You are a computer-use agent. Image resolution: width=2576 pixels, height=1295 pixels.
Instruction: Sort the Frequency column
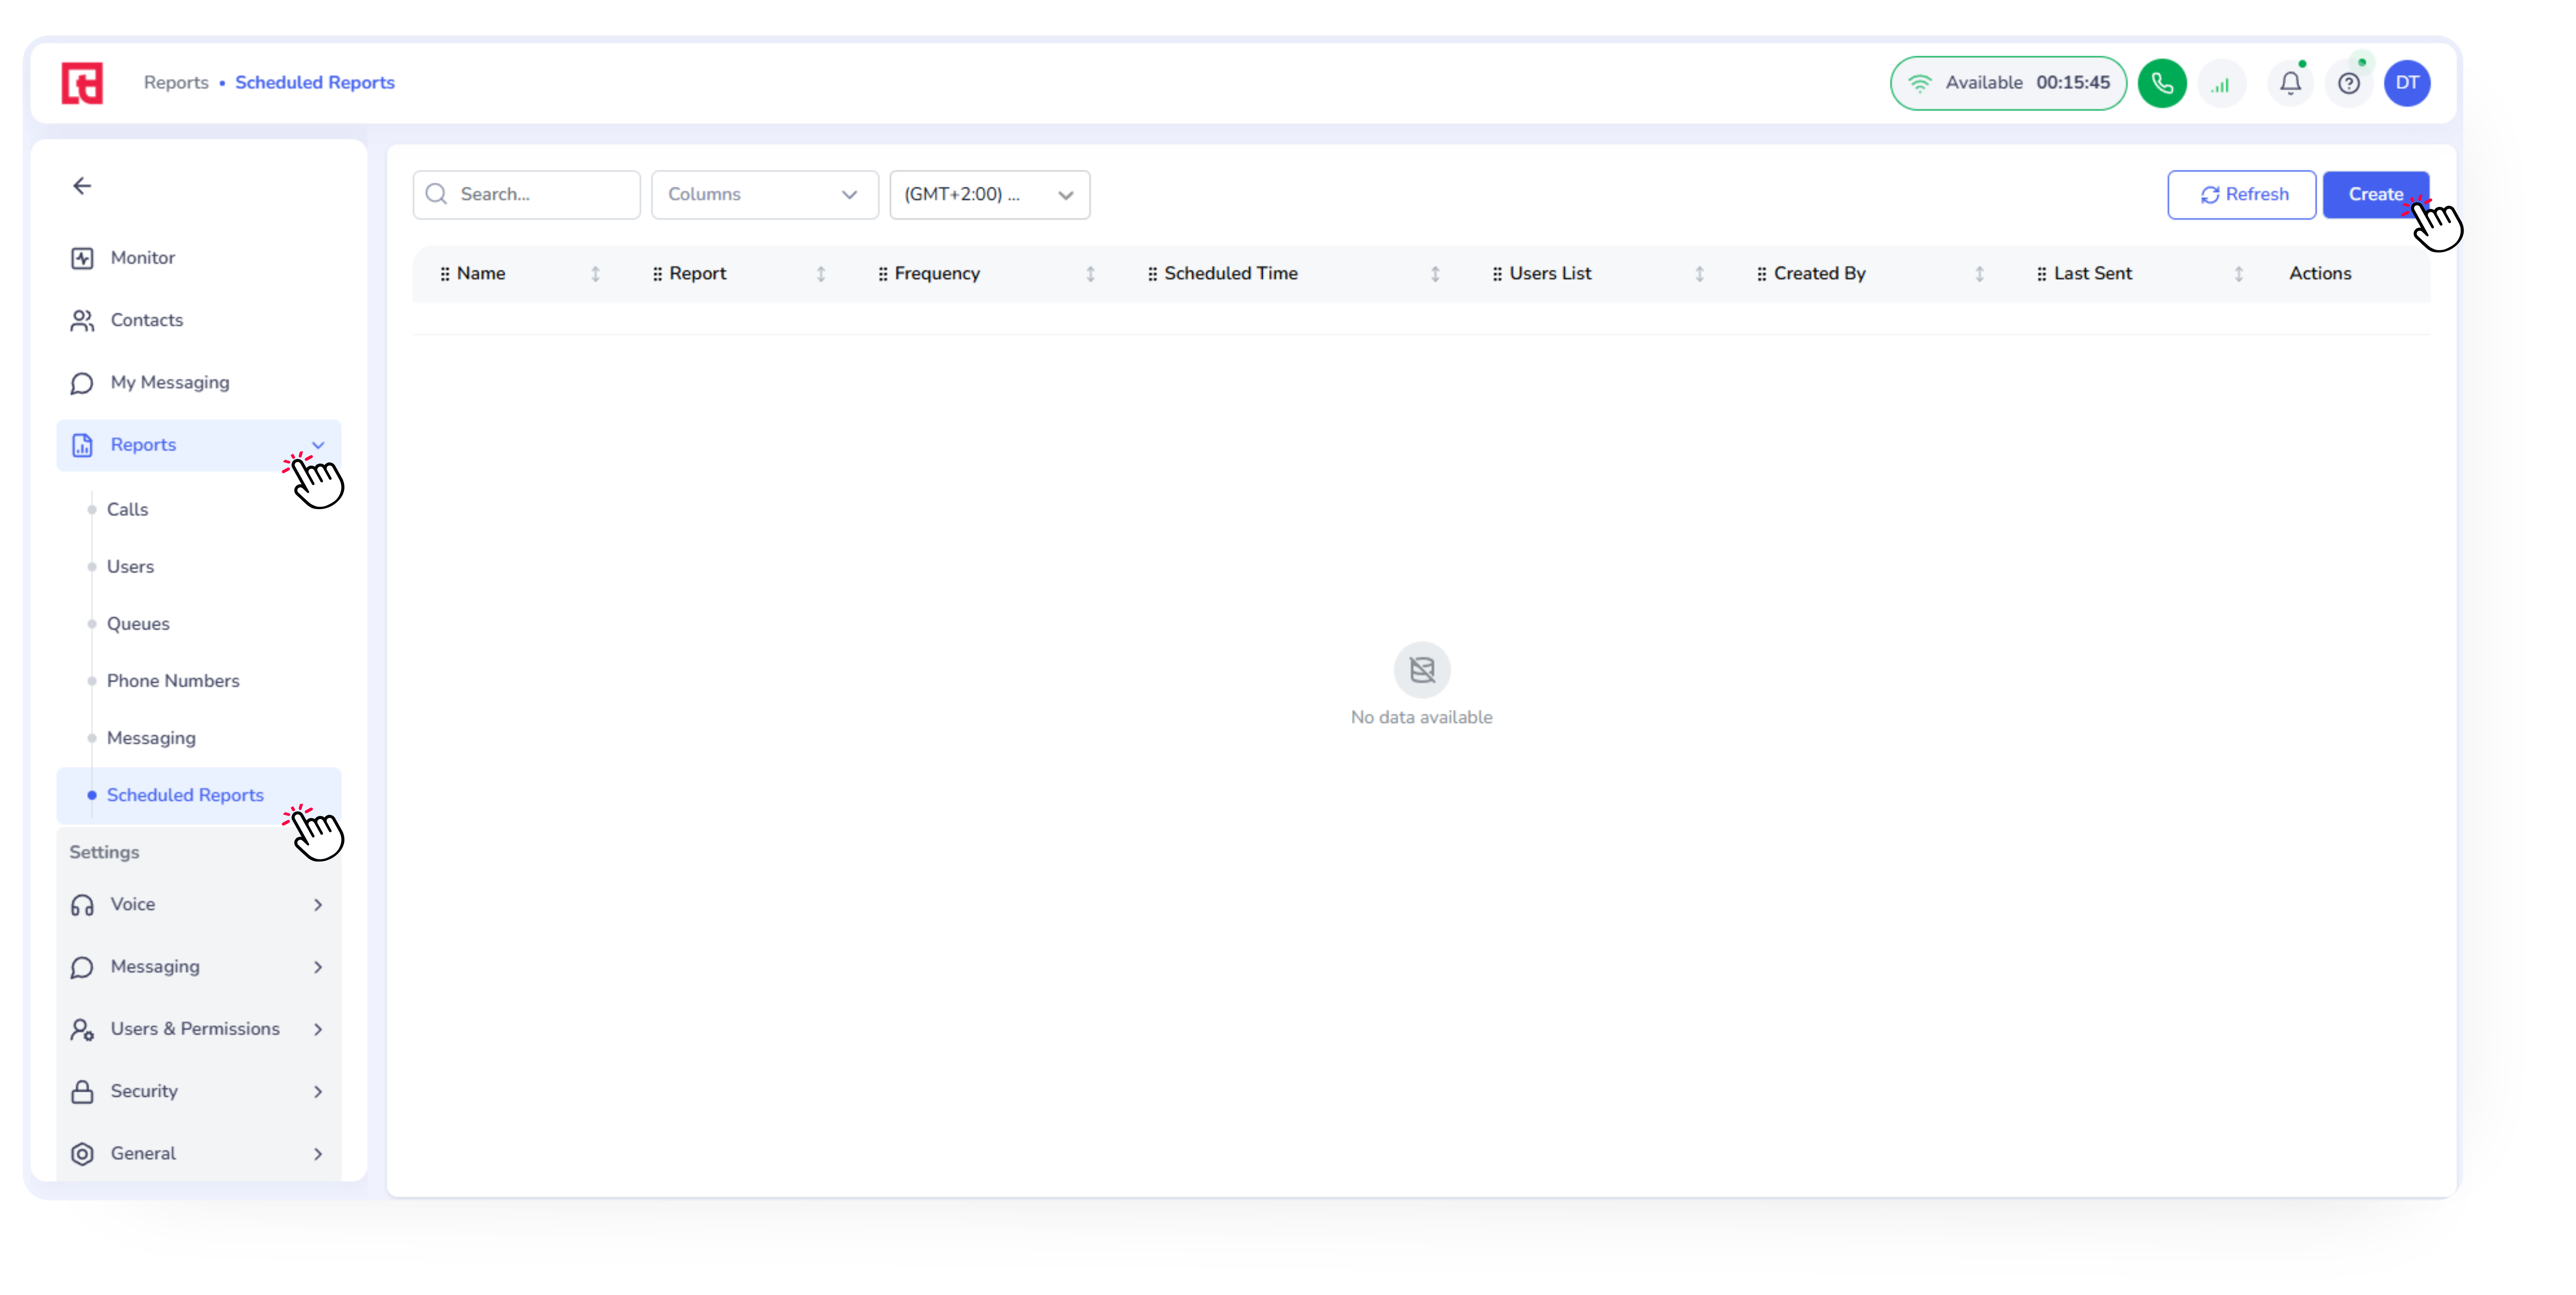coord(1090,274)
